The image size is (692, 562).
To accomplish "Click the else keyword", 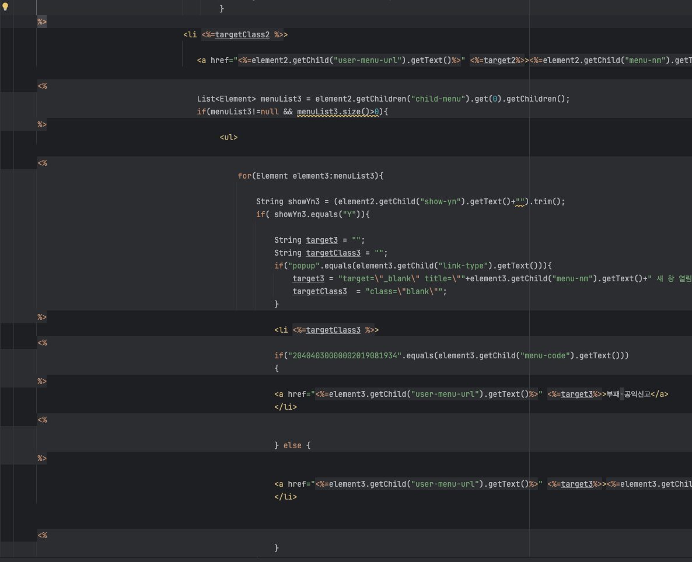I will (x=292, y=445).
